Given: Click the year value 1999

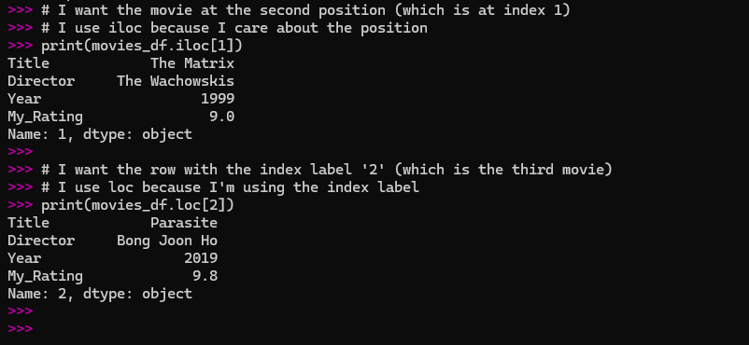Looking at the screenshot, I should click(218, 99).
